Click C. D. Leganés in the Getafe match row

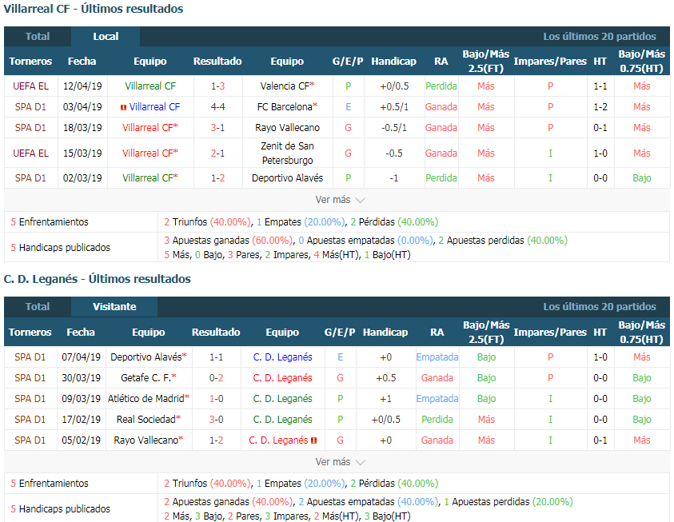282,377
